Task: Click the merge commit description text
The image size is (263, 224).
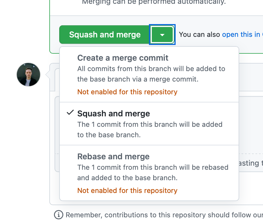Action: 151,74
